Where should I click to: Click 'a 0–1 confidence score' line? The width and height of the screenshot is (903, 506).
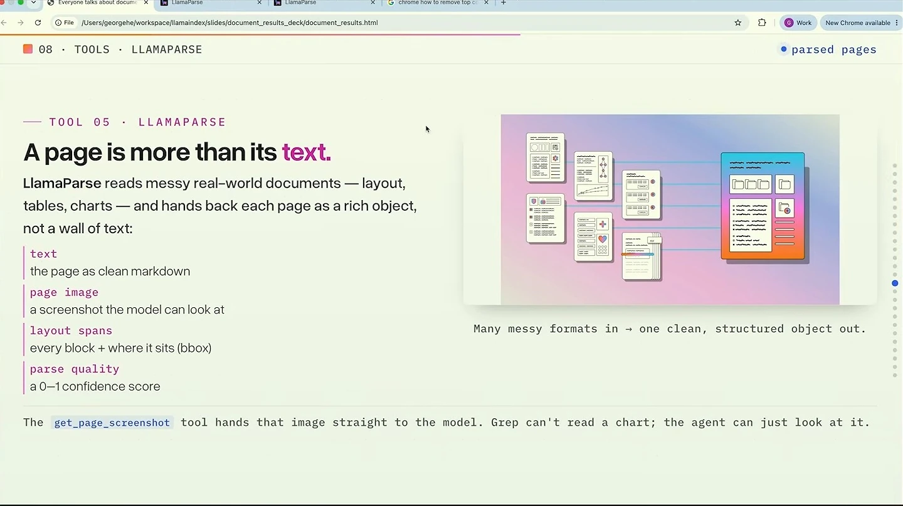(95, 386)
